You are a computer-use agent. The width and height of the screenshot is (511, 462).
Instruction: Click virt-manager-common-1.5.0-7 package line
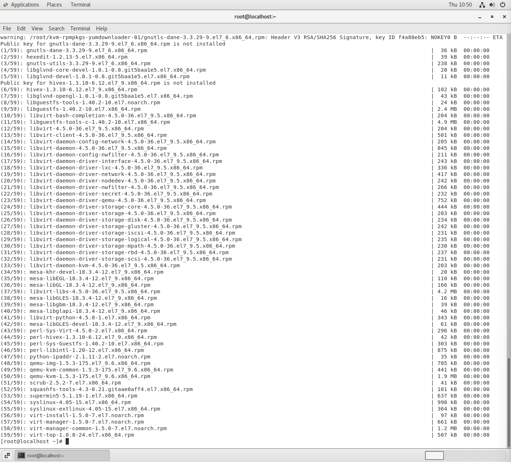pyautogui.click(x=98, y=428)
